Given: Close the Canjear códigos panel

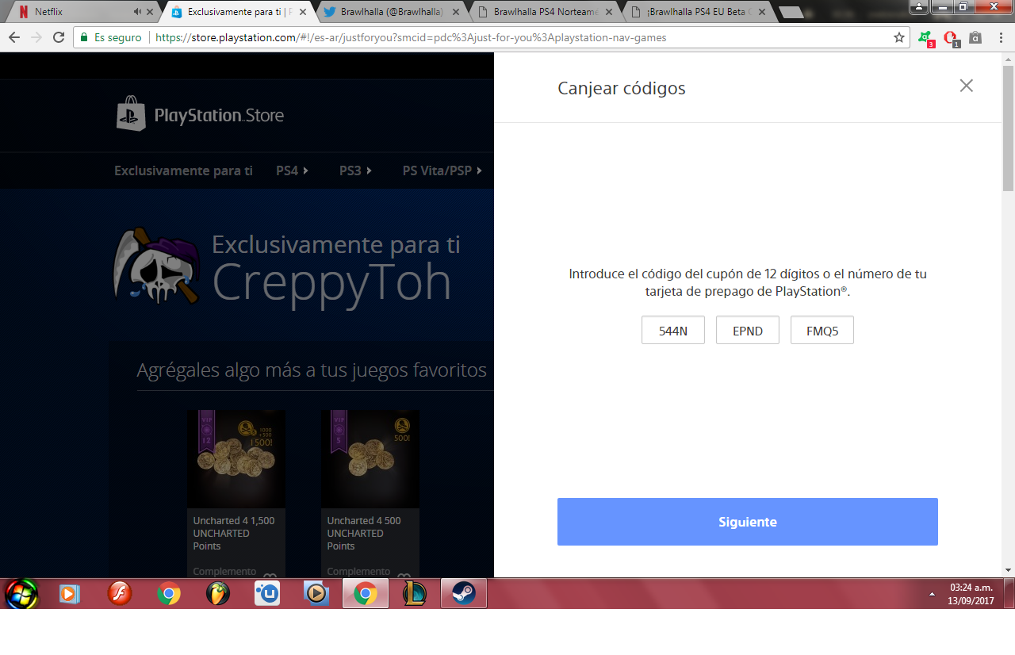Looking at the screenshot, I should [x=966, y=86].
